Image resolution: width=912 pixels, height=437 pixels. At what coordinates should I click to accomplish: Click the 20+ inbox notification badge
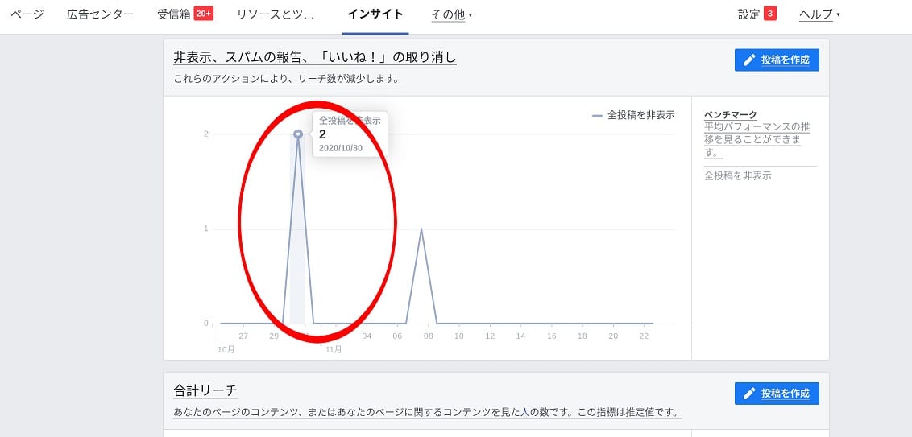pos(204,14)
